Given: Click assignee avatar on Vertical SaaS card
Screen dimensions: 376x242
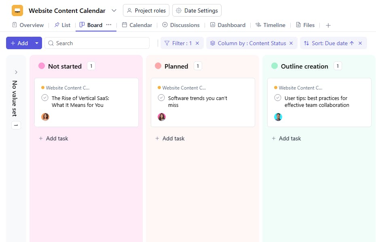Looking at the screenshot, I should [x=45, y=117].
